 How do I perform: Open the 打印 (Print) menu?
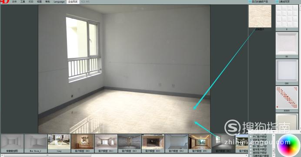coord(31,2)
